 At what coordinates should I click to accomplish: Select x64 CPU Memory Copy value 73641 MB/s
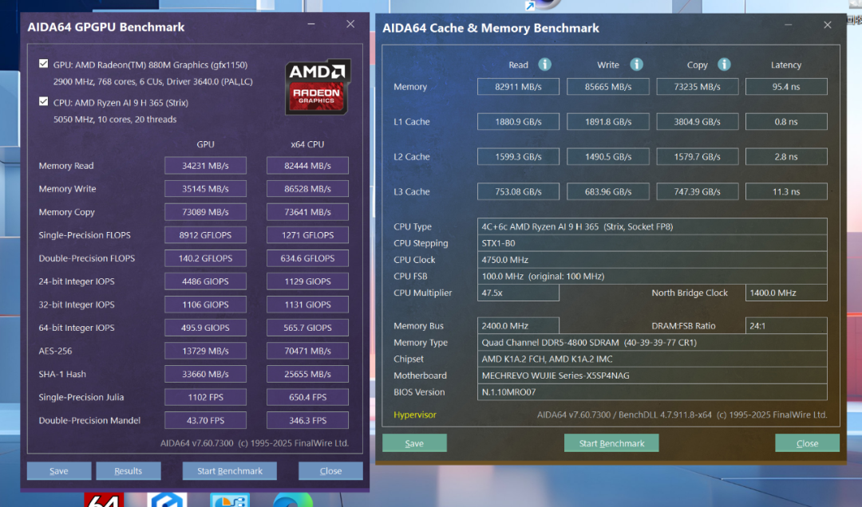click(x=307, y=212)
